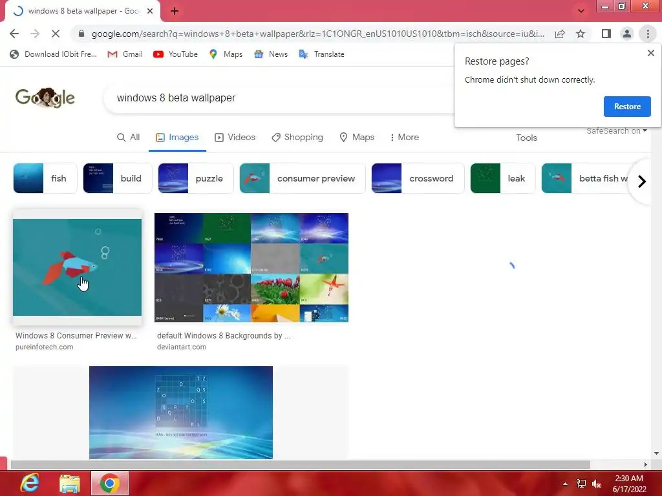662x496 pixels.
Task: Open the Maps bookmark in bookmarks bar
Action: tap(226, 54)
